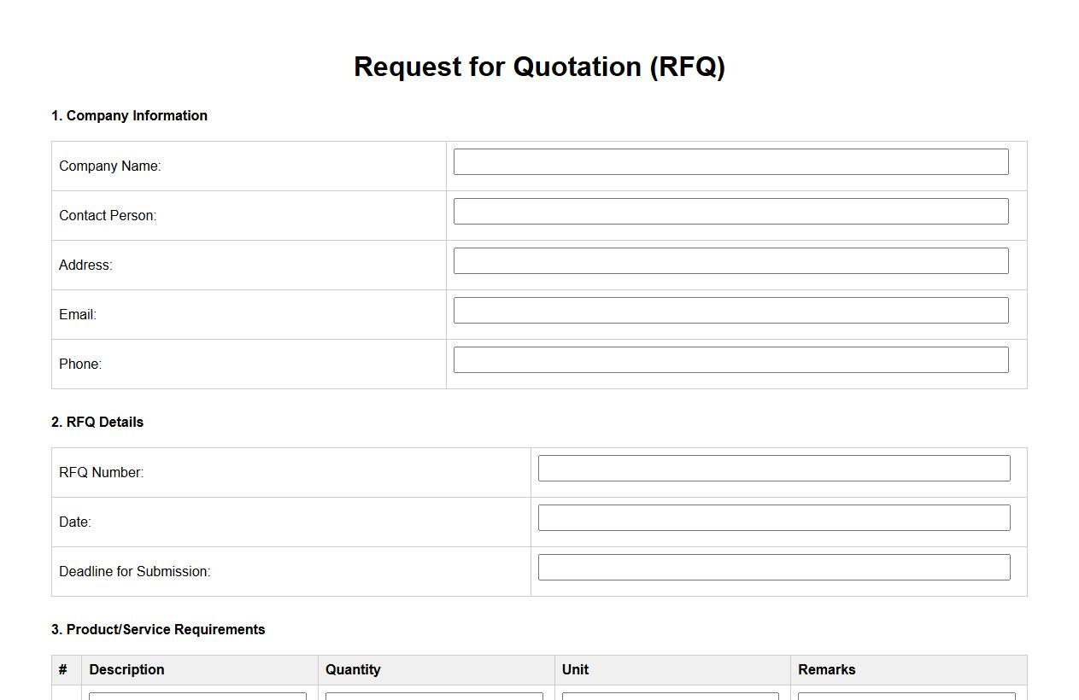Click the Unit column header
The width and height of the screenshot is (1079, 700).
point(575,669)
